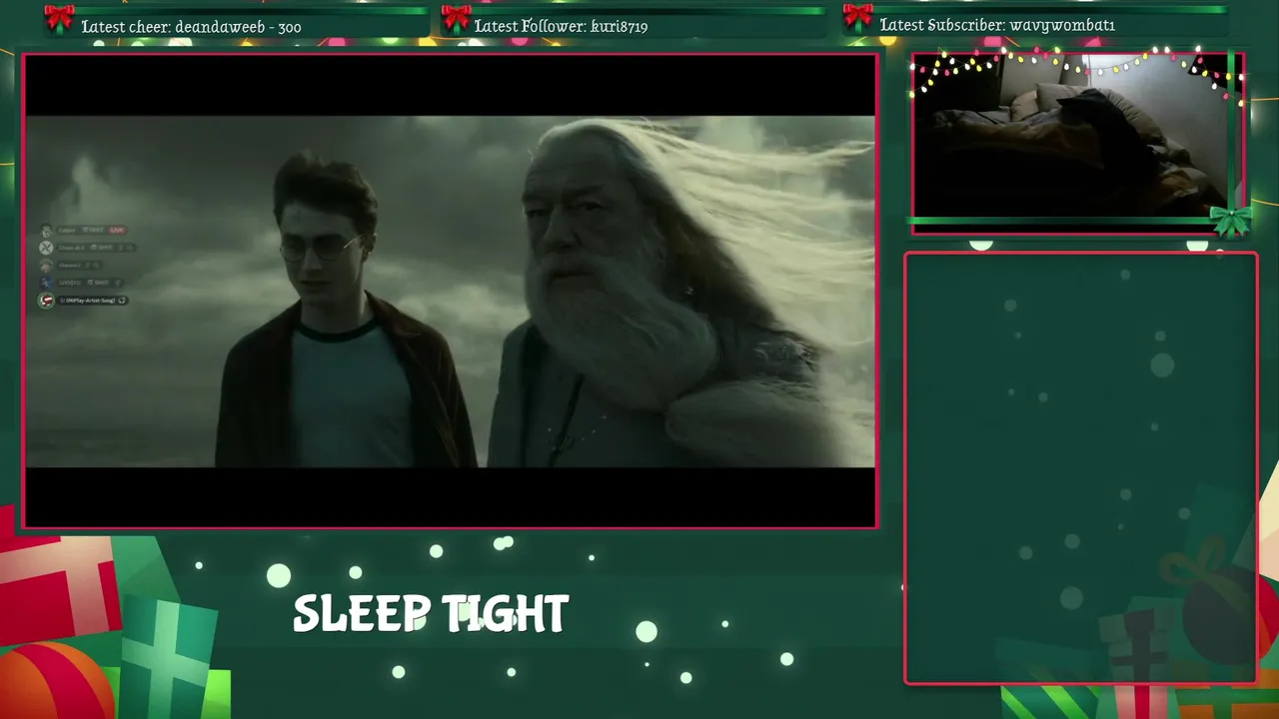This screenshot has width=1279, height=719.
Task: Click the crossed-swords avatar in voice overlay
Action: point(46,248)
